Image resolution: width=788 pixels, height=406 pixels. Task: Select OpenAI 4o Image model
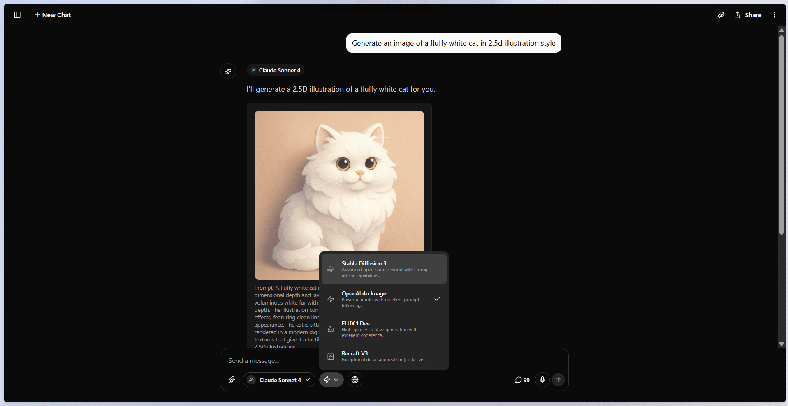pos(384,299)
